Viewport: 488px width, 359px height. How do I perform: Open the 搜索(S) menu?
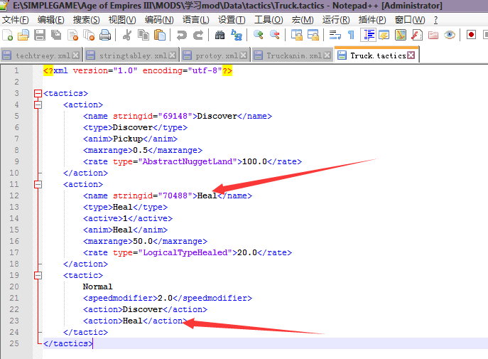click(x=86, y=20)
